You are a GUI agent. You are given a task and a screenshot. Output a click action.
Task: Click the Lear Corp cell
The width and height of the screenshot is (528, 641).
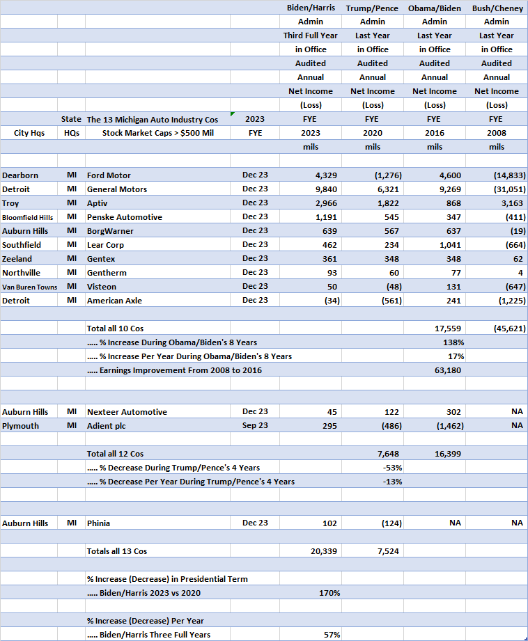pos(157,244)
